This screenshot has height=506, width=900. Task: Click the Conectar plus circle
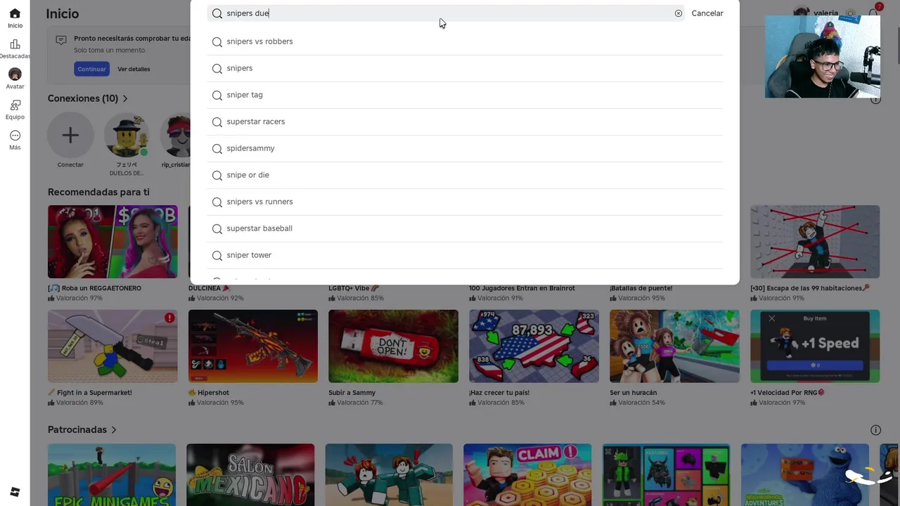point(70,135)
